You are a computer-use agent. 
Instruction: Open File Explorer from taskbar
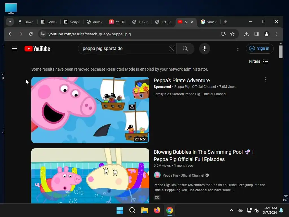point(145,210)
